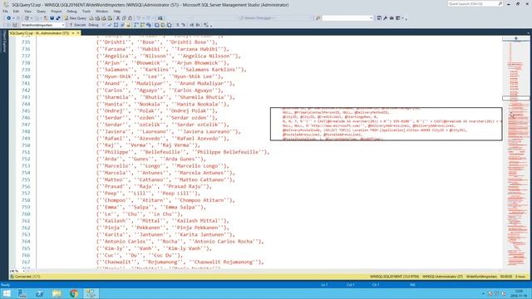Screen dimensions: 532x299
Task: Click the Paste icon in the toolbar
Action: click(130, 18)
